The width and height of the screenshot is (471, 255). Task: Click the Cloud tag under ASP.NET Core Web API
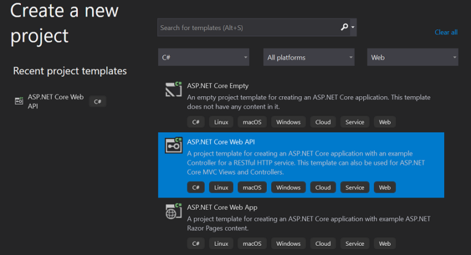323,188
